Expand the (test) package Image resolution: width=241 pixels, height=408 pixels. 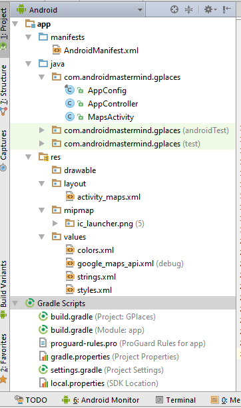coord(42,143)
